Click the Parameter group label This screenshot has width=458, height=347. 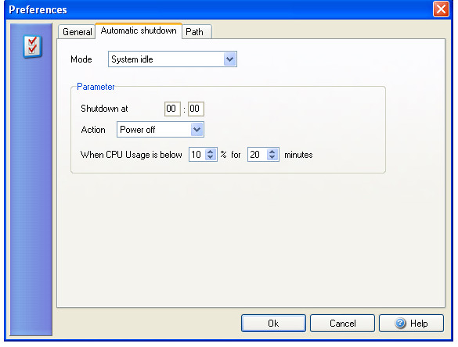point(96,87)
